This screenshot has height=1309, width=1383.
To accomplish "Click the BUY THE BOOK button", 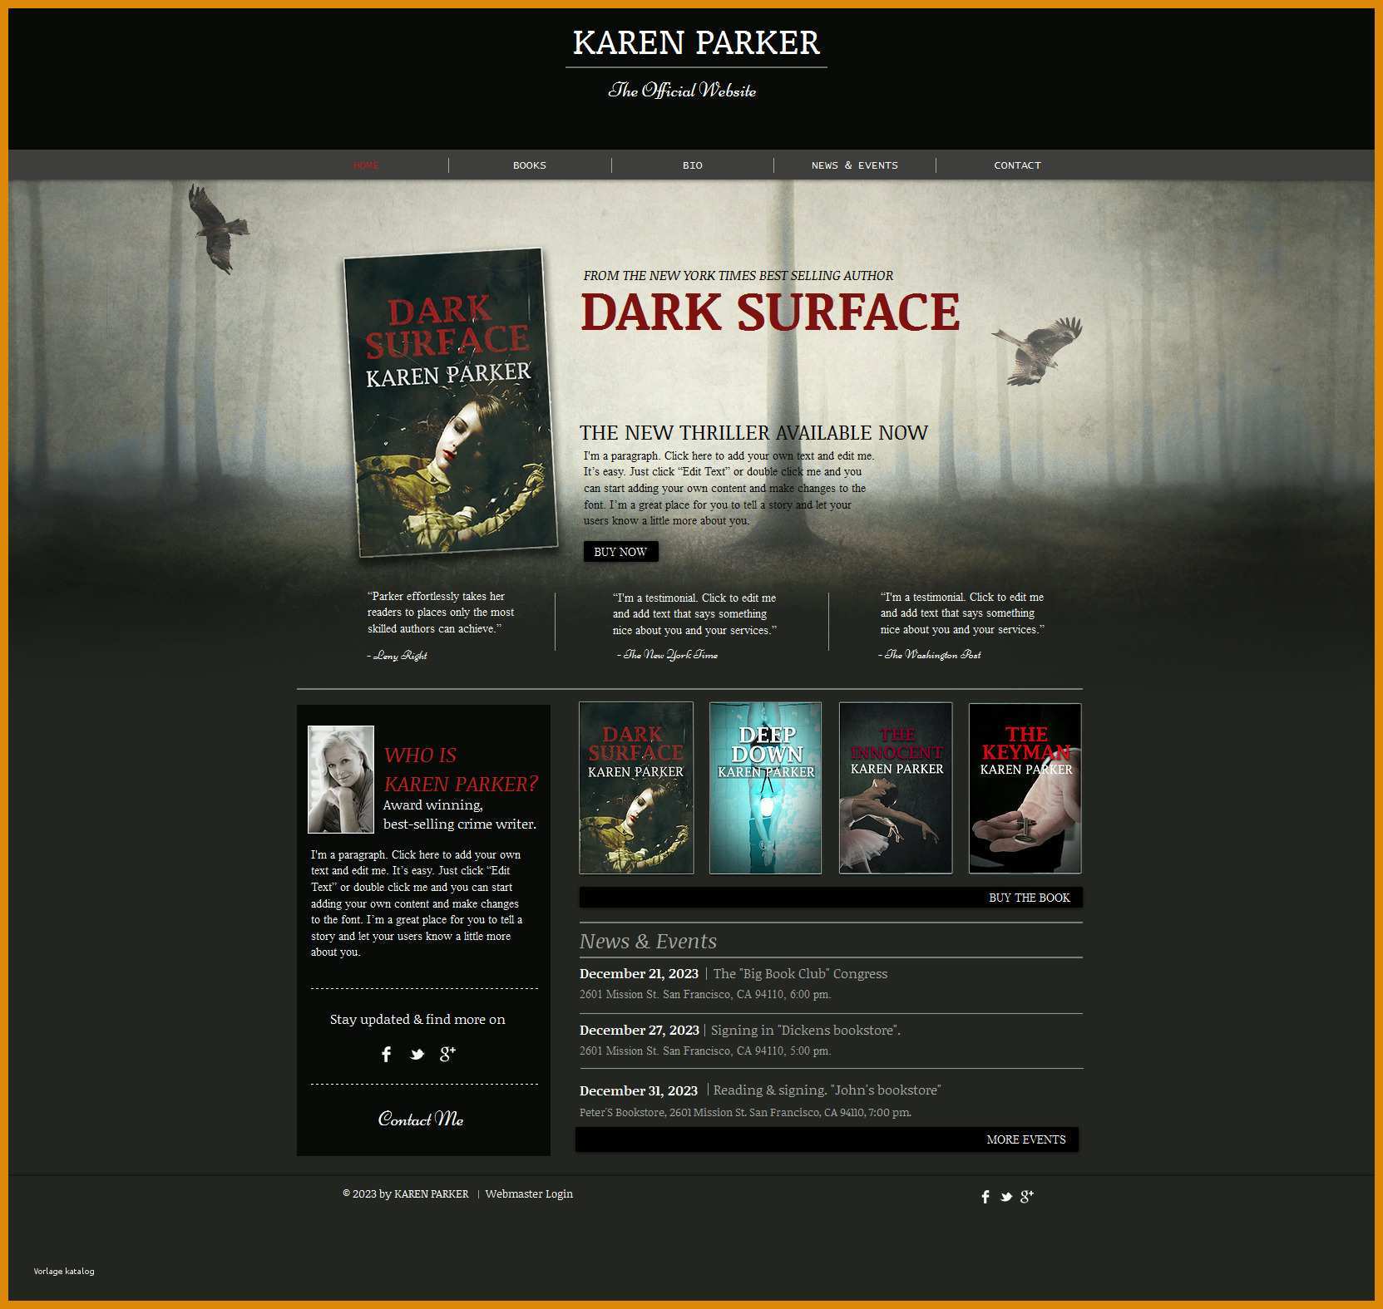I will click(x=831, y=898).
